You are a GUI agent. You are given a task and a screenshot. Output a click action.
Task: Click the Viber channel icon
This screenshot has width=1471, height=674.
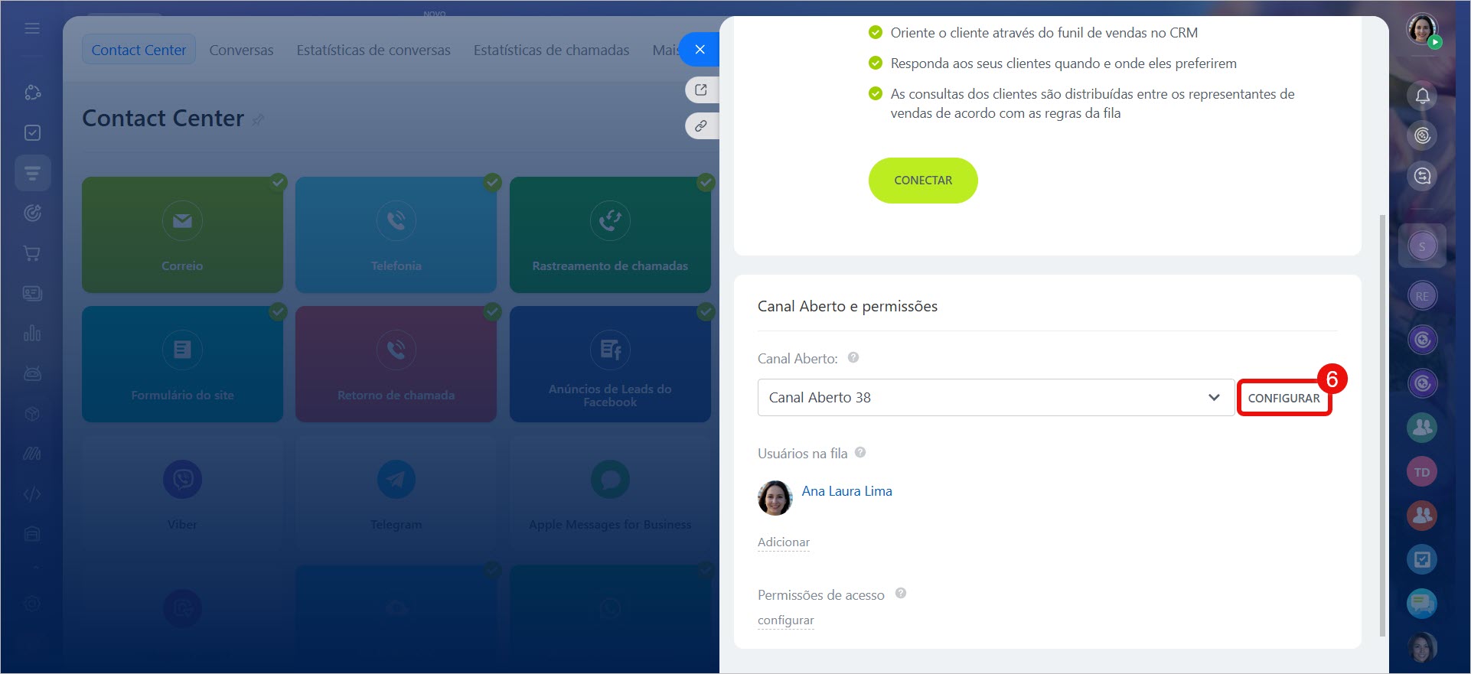(x=182, y=480)
